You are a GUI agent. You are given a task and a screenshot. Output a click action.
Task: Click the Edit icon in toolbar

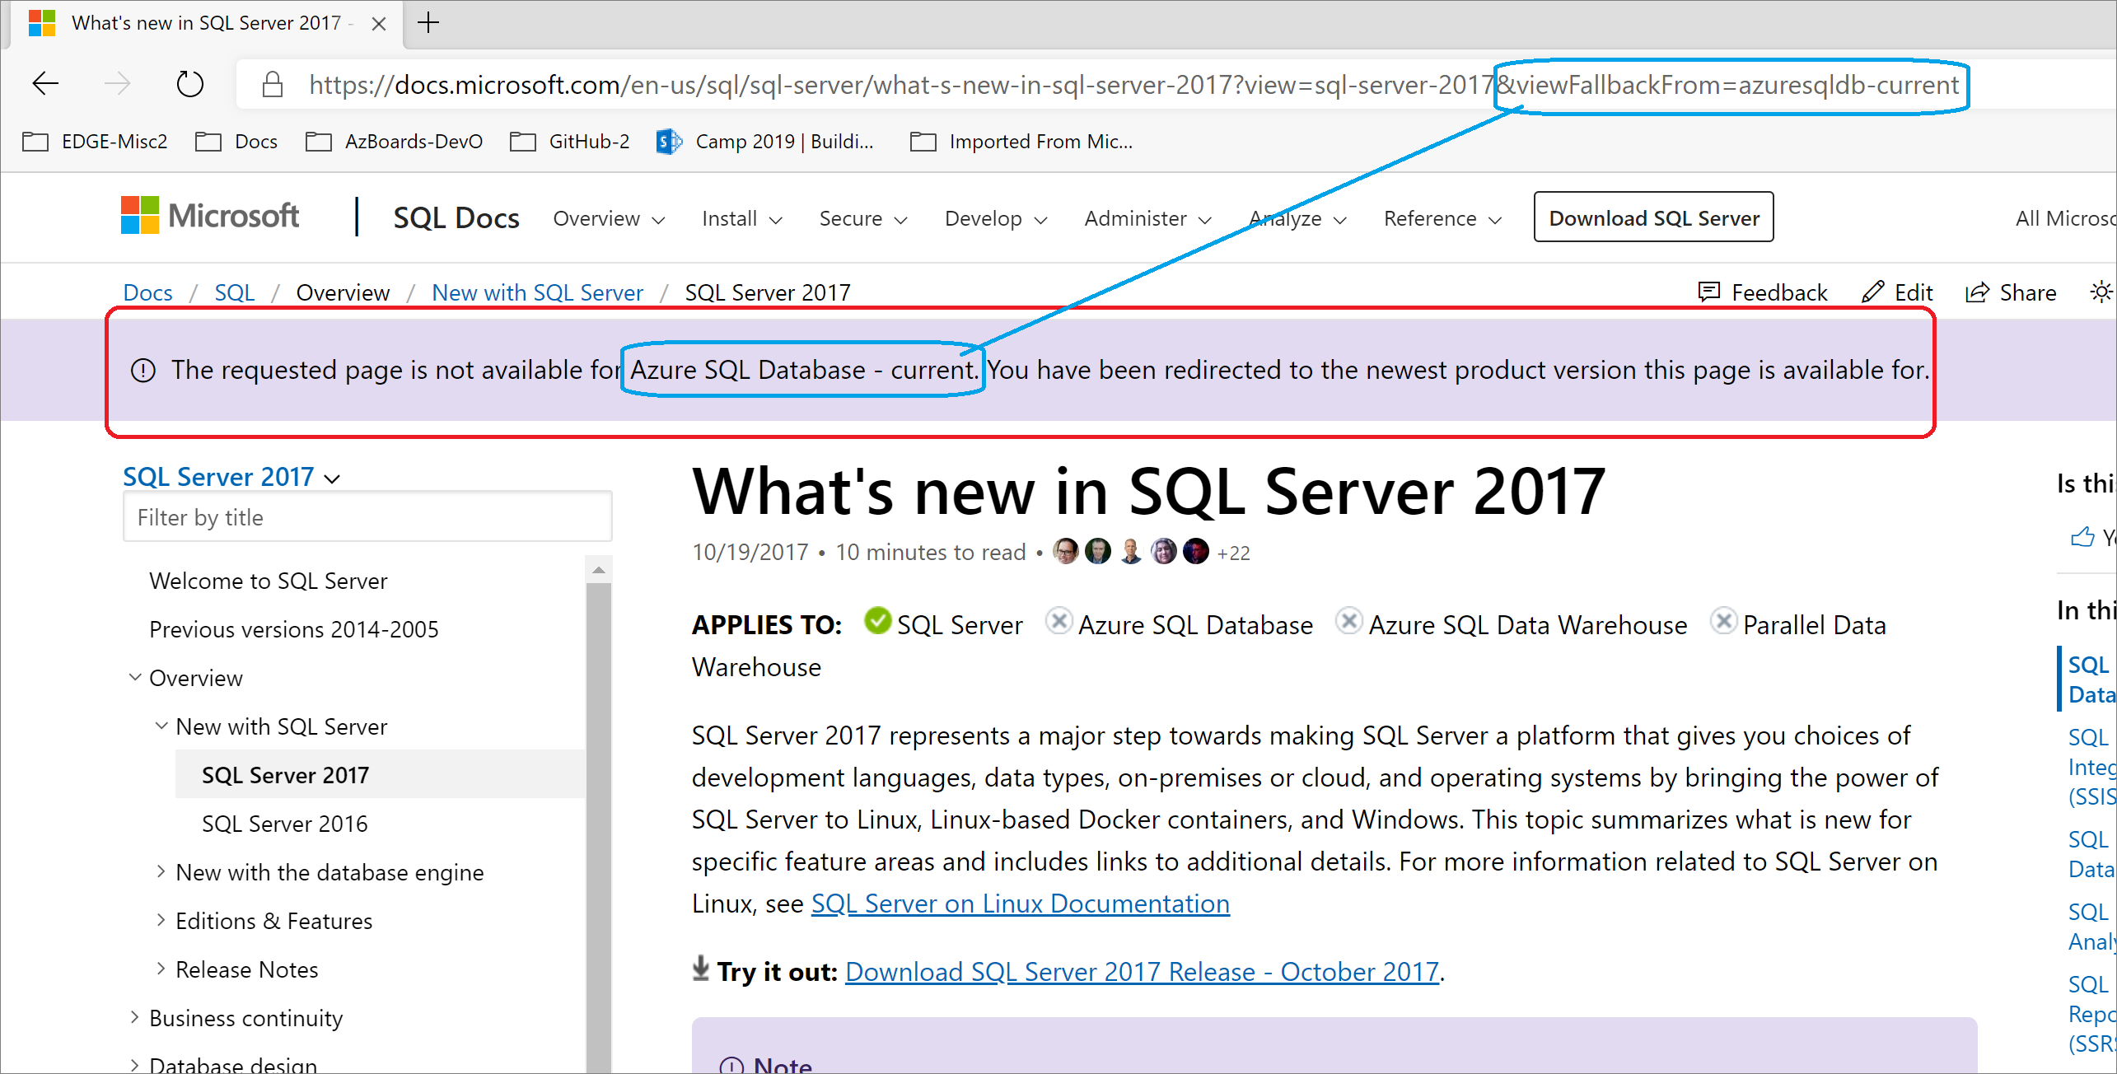1875,291
